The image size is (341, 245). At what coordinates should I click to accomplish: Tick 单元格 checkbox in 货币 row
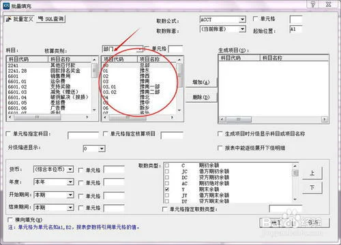pos(80,170)
